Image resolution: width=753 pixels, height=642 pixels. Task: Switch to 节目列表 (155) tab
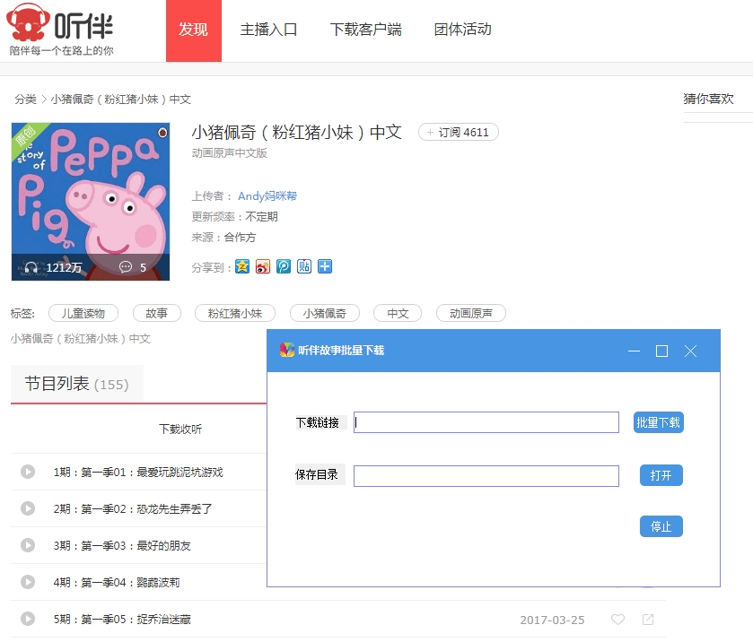(x=77, y=384)
